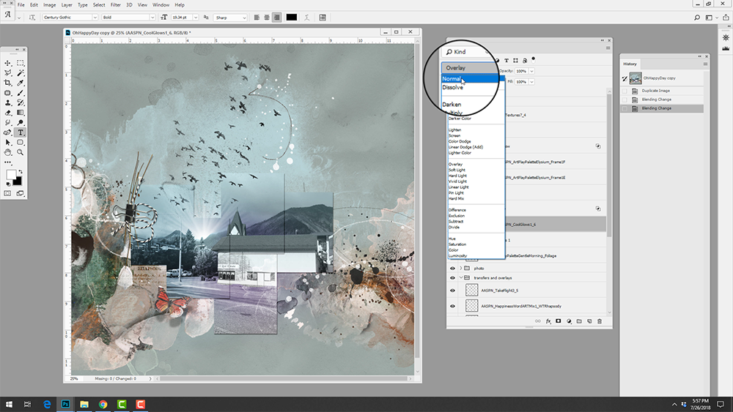The image size is (733, 412).
Task: Select the Zoom magnifier tool
Action: (x=20, y=152)
